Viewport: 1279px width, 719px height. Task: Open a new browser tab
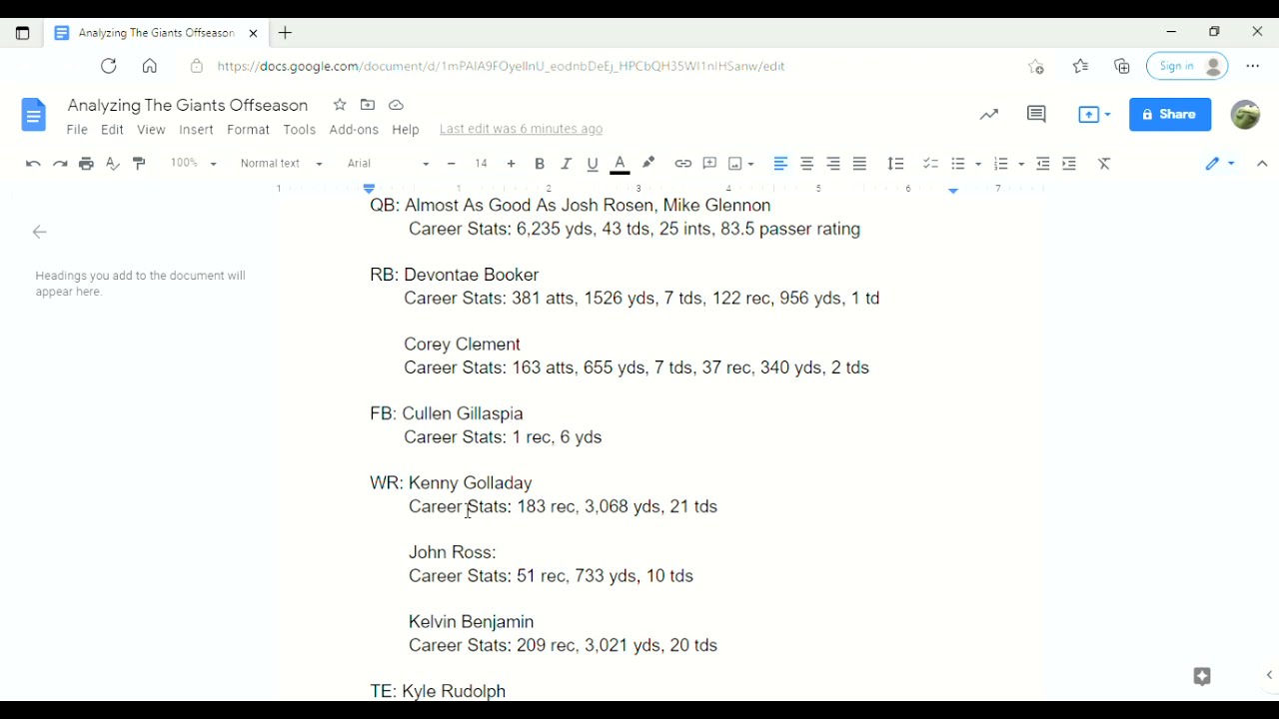point(286,33)
